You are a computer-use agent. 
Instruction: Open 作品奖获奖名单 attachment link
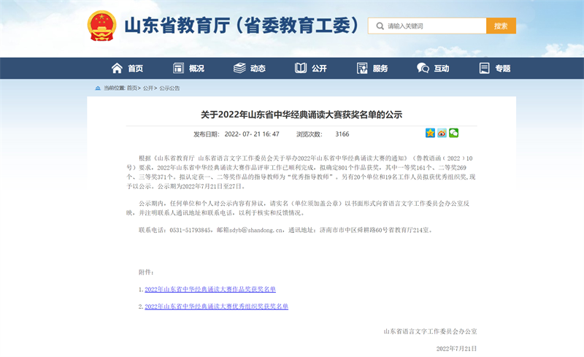coord(210,289)
